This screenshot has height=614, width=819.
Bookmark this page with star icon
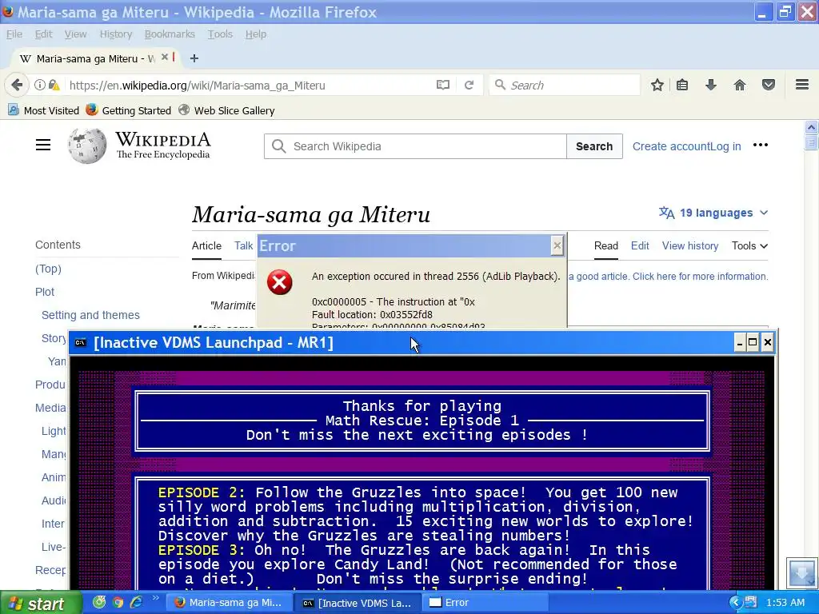click(x=657, y=85)
